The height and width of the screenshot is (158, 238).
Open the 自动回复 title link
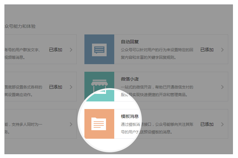[x=130, y=42]
